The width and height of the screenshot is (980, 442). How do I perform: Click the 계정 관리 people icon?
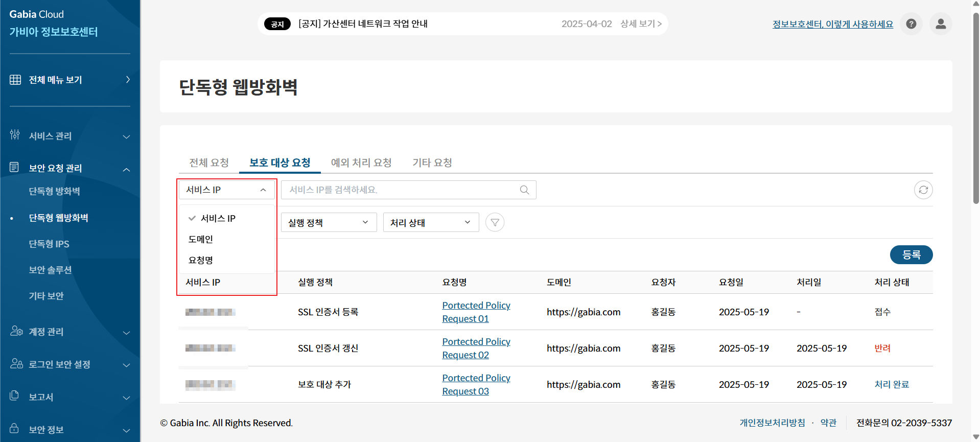coord(16,331)
